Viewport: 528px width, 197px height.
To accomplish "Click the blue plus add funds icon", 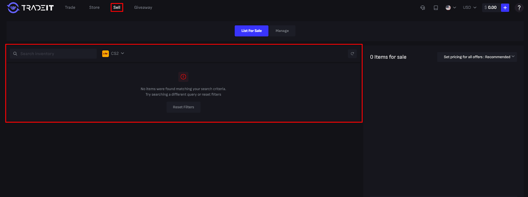I will coord(505,8).
